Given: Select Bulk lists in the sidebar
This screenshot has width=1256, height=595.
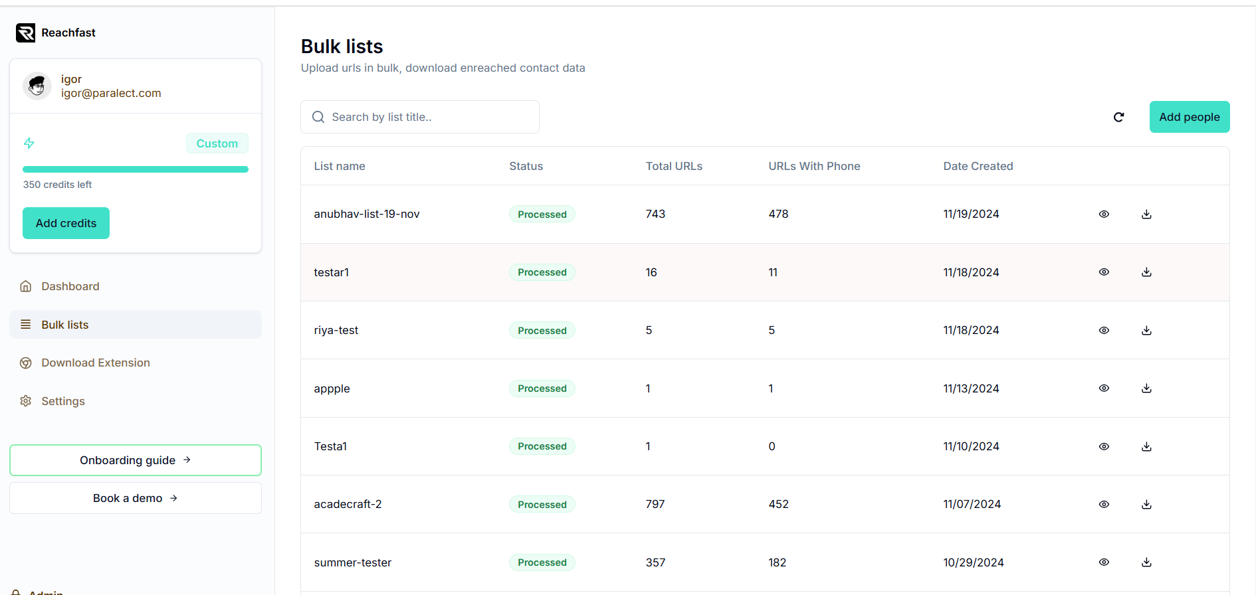Looking at the screenshot, I should [x=64, y=325].
